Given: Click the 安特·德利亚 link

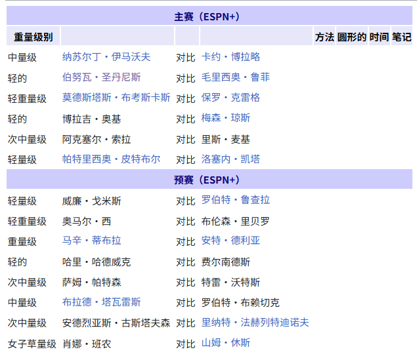Looking at the screenshot, I should coord(230,241).
